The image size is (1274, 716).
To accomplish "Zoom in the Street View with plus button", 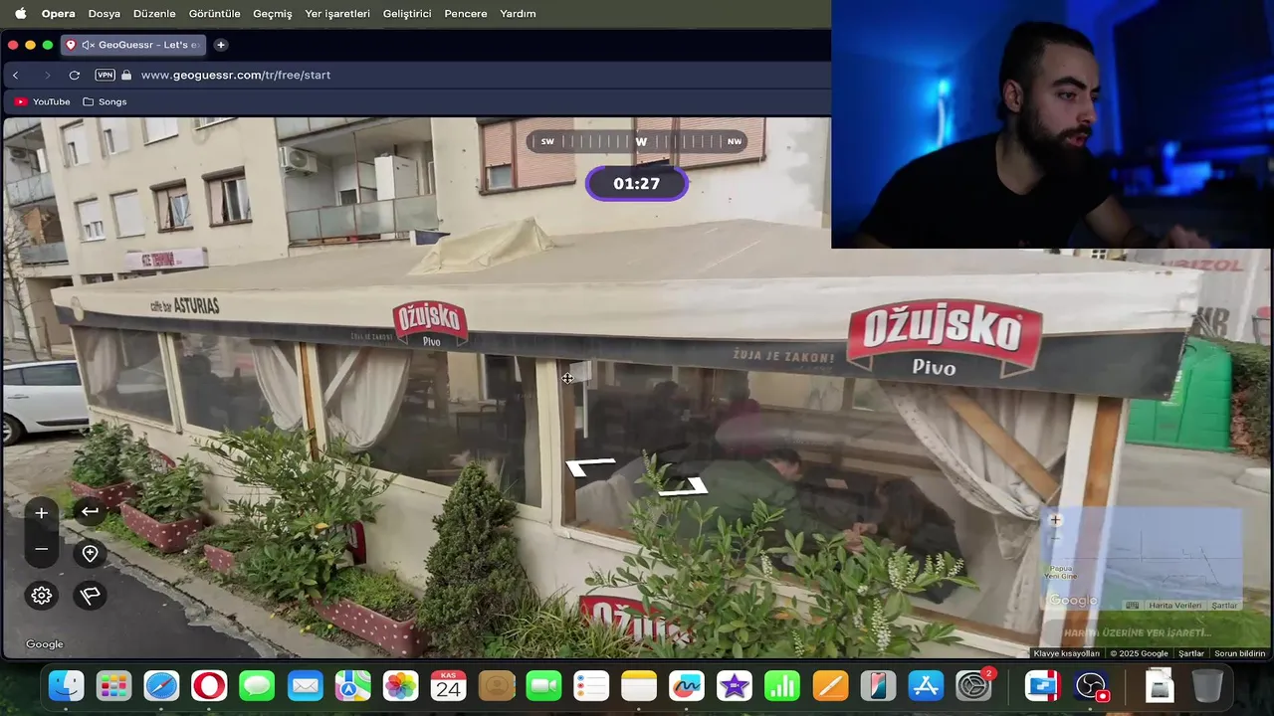I will pyautogui.click(x=41, y=513).
